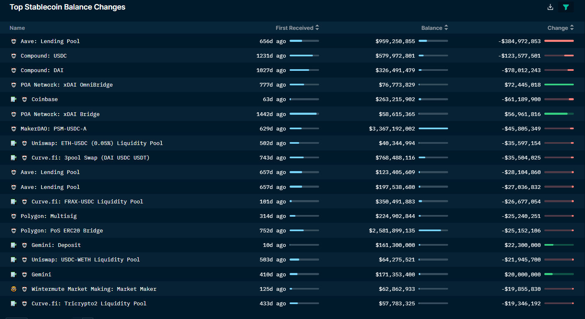
Task: Download the stablecoin balance changes table
Action: pos(551,7)
